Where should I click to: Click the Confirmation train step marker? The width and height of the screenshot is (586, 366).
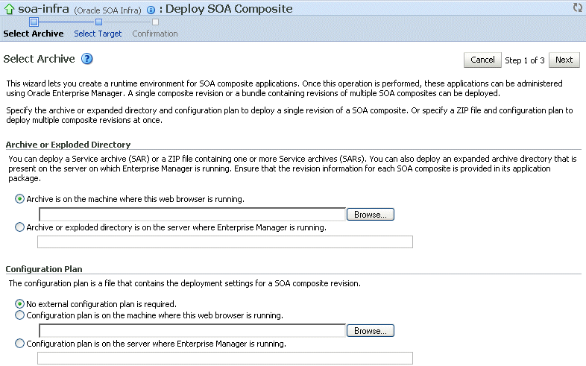point(155,22)
